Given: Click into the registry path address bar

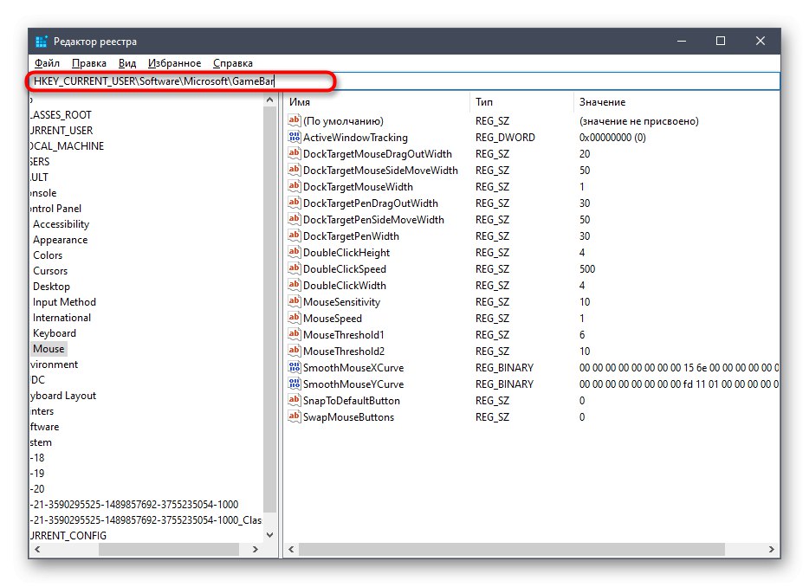Looking at the screenshot, I should (404, 81).
